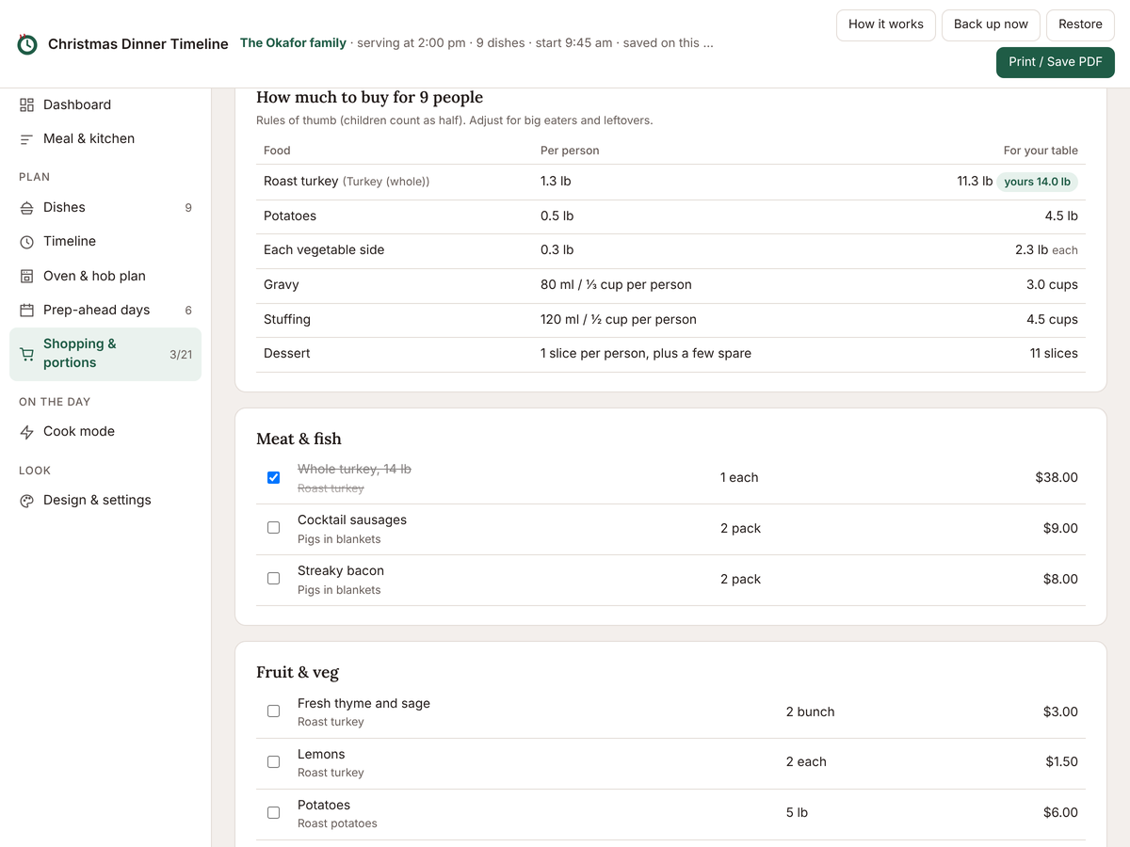
Task: Click the Christmas Dinner Timeline title
Action: pyautogui.click(x=138, y=44)
